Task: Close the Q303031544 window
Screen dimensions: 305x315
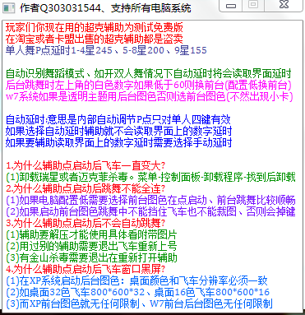Action: coord(284,5)
